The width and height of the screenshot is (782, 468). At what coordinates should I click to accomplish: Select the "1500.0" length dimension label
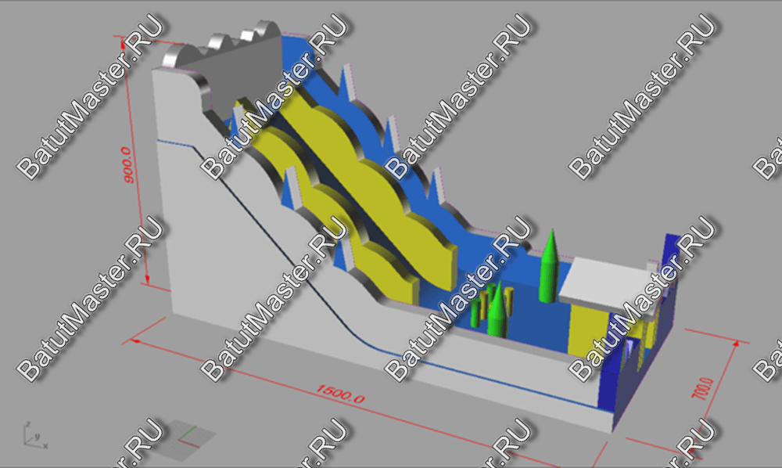[340, 394]
